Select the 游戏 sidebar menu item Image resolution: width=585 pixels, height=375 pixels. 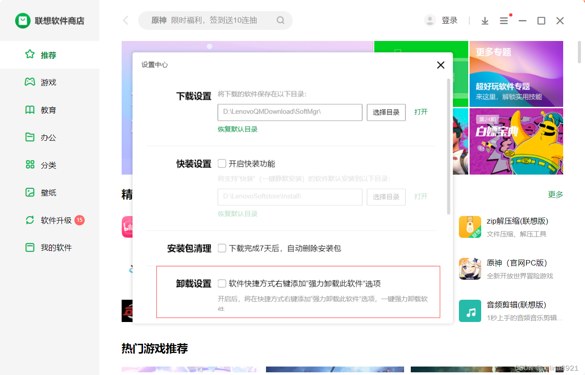point(49,82)
